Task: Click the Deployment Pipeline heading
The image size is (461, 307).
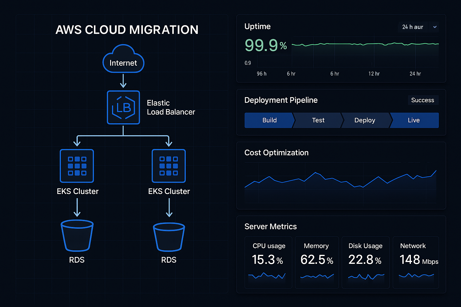Action: 281,100
